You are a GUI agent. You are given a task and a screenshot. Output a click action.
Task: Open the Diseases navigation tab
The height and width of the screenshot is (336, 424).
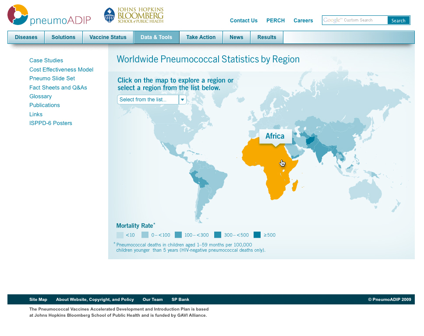26,37
